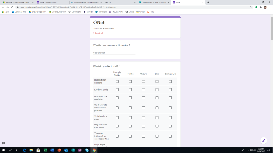The image size is (273, 153).
Task: Open Skype from taskbar
Action: click(87, 150)
